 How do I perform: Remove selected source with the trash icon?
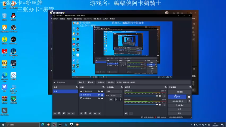86,113
